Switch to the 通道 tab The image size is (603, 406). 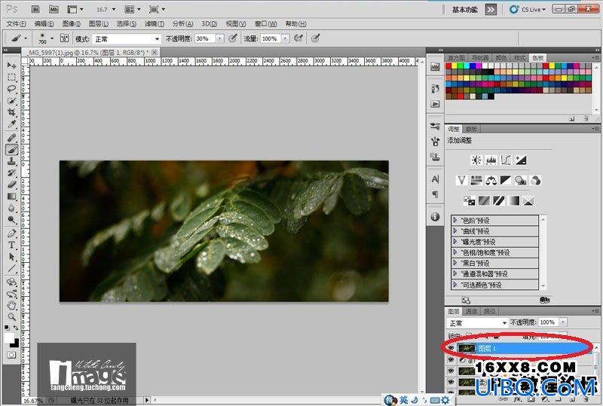pos(471,311)
